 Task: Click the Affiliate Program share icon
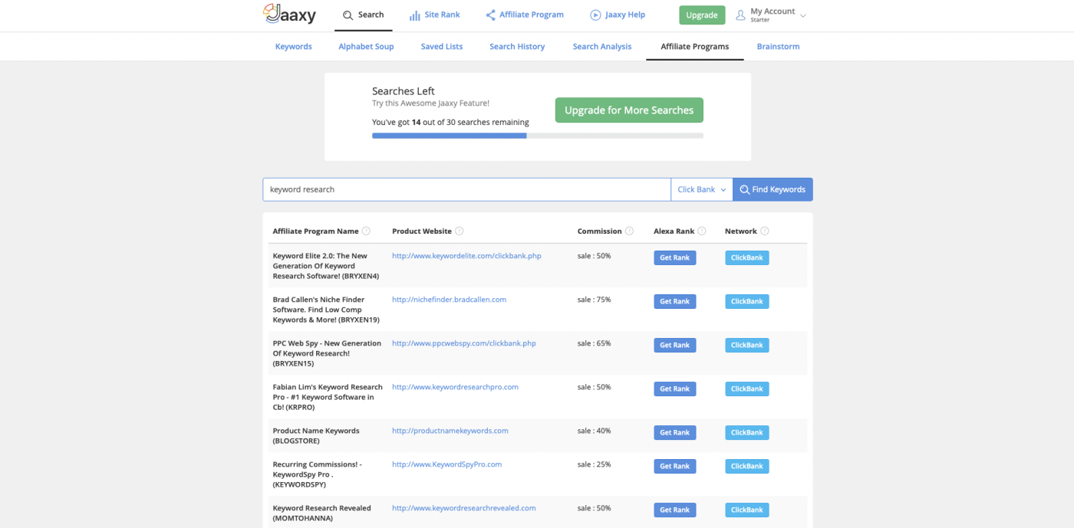point(490,15)
